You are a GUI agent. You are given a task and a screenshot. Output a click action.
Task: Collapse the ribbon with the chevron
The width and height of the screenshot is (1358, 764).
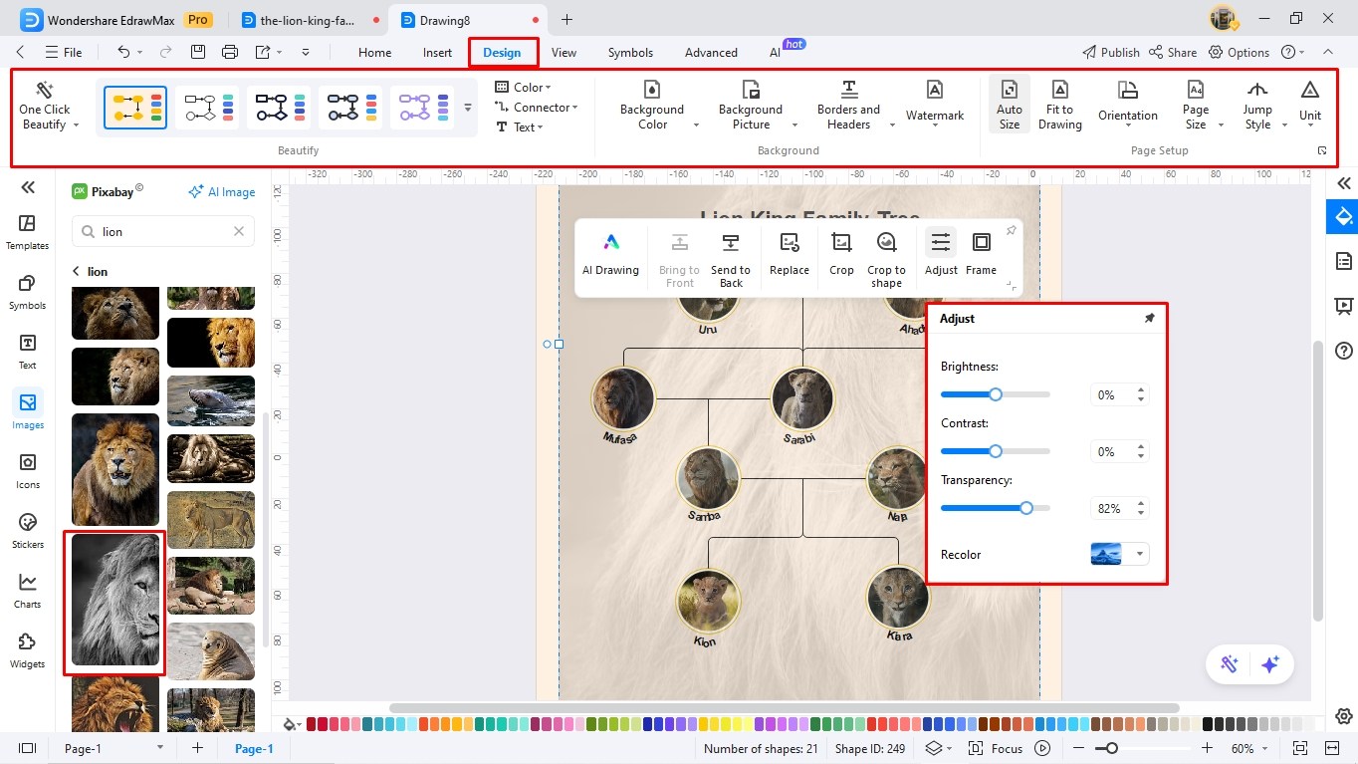[x=1327, y=52]
